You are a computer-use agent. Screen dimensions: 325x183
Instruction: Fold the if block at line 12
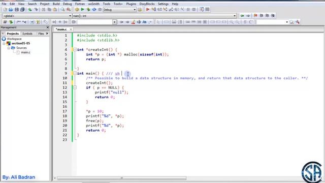75,87
